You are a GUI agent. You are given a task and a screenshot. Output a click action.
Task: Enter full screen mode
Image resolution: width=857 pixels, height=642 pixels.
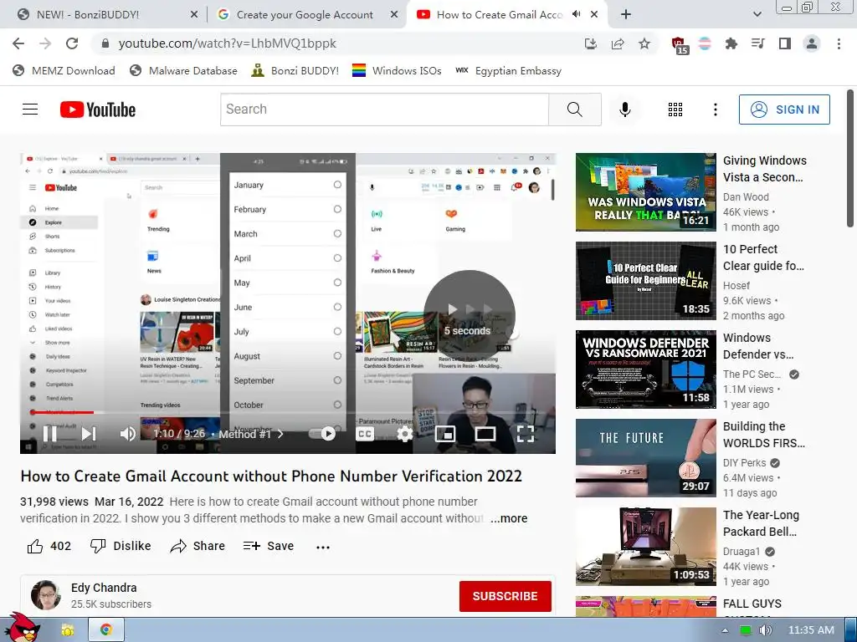coord(526,434)
